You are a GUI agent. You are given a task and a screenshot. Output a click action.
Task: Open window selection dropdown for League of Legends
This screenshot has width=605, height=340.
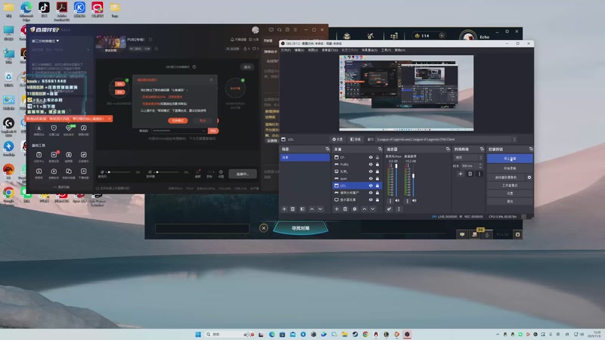tap(446, 139)
